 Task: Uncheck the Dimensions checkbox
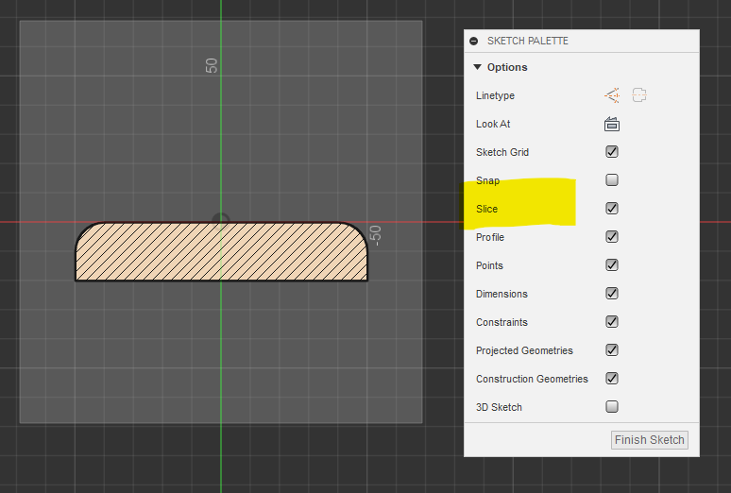(x=612, y=294)
